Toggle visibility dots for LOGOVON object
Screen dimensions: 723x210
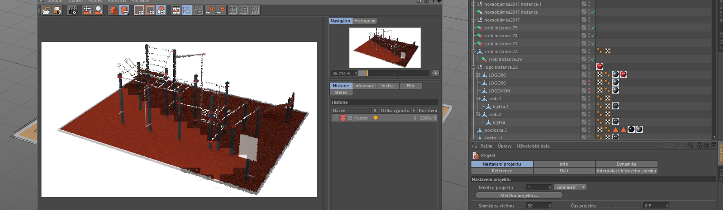589,91
